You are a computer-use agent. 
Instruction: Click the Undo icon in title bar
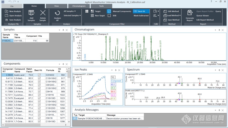click(x=10, y=2)
